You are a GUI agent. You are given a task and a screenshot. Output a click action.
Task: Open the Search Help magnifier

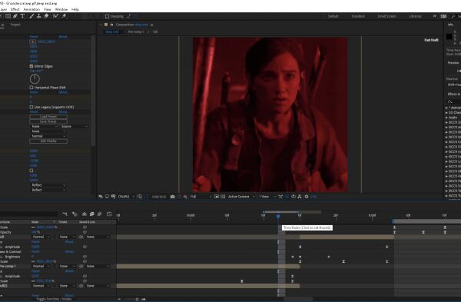[453, 16]
